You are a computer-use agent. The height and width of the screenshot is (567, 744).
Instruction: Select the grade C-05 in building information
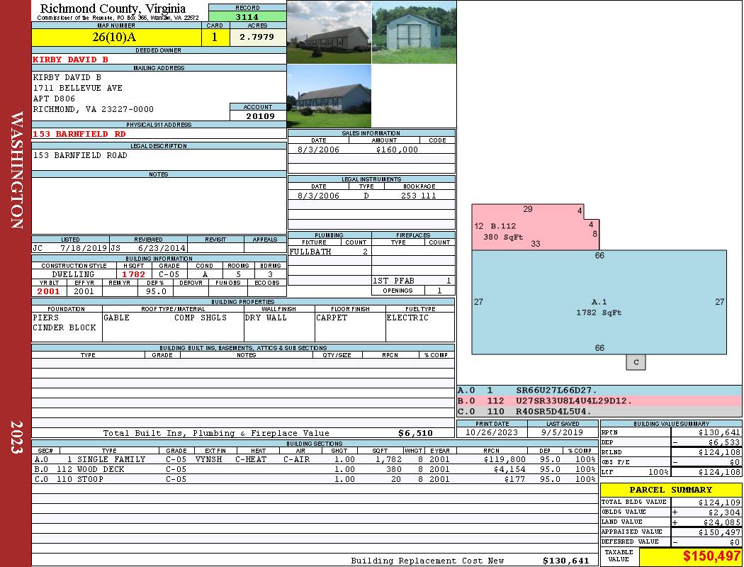click(169, 274)
